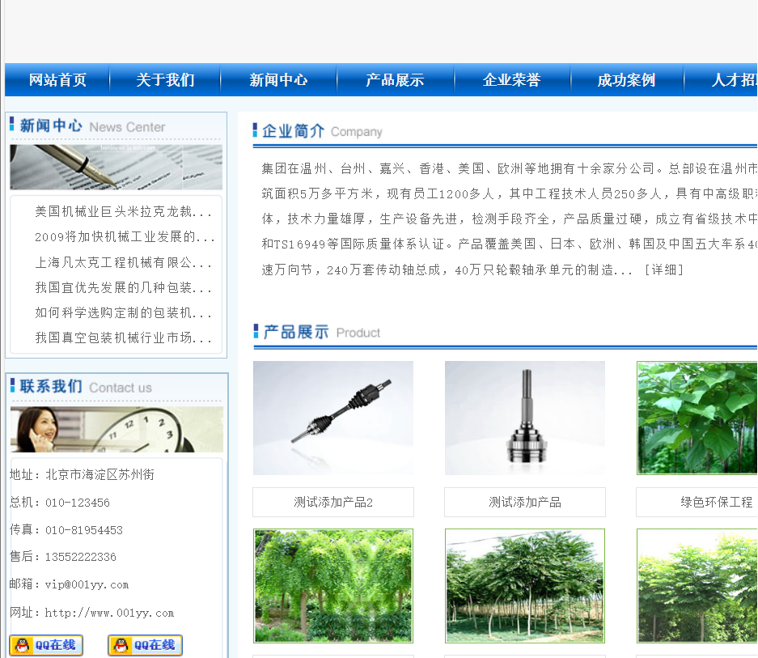This screenshot has width=758, height=658.
Task: Click the address 北京市海淀区苏州街
Action: (100, 474)
